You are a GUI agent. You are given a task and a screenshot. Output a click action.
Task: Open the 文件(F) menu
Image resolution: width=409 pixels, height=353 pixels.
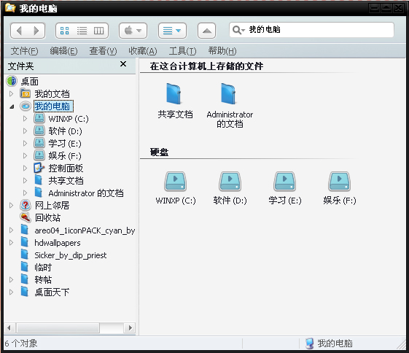[x=24, y=51]
